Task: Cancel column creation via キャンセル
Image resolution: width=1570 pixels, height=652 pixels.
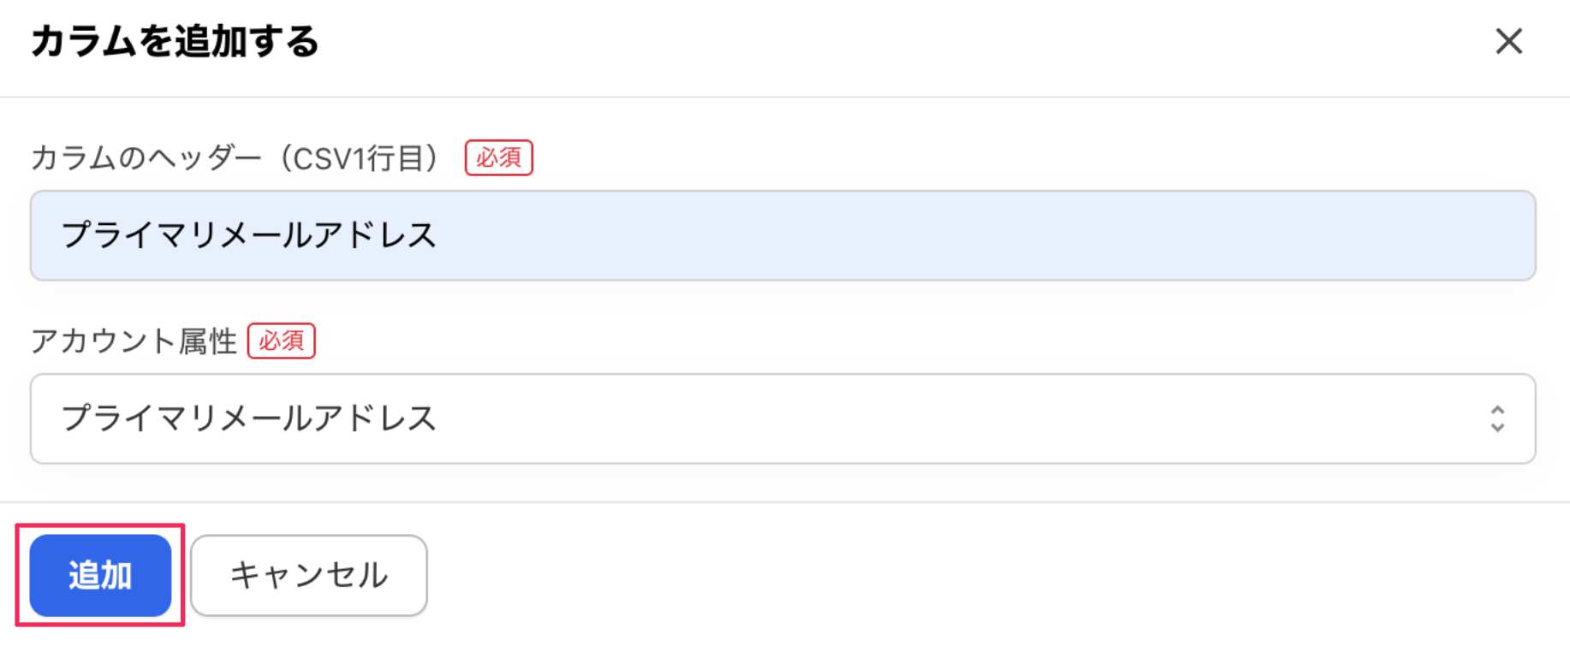Action: (x=309, y=575)
